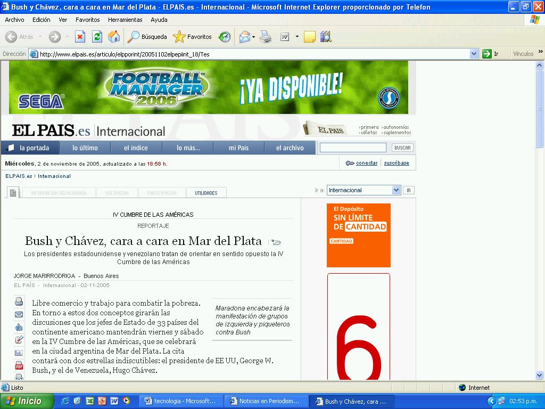Viewport: 545px width, 409px height.
Task: Click the Stop loading toolbar icon
Action: [x=80, y=37]
